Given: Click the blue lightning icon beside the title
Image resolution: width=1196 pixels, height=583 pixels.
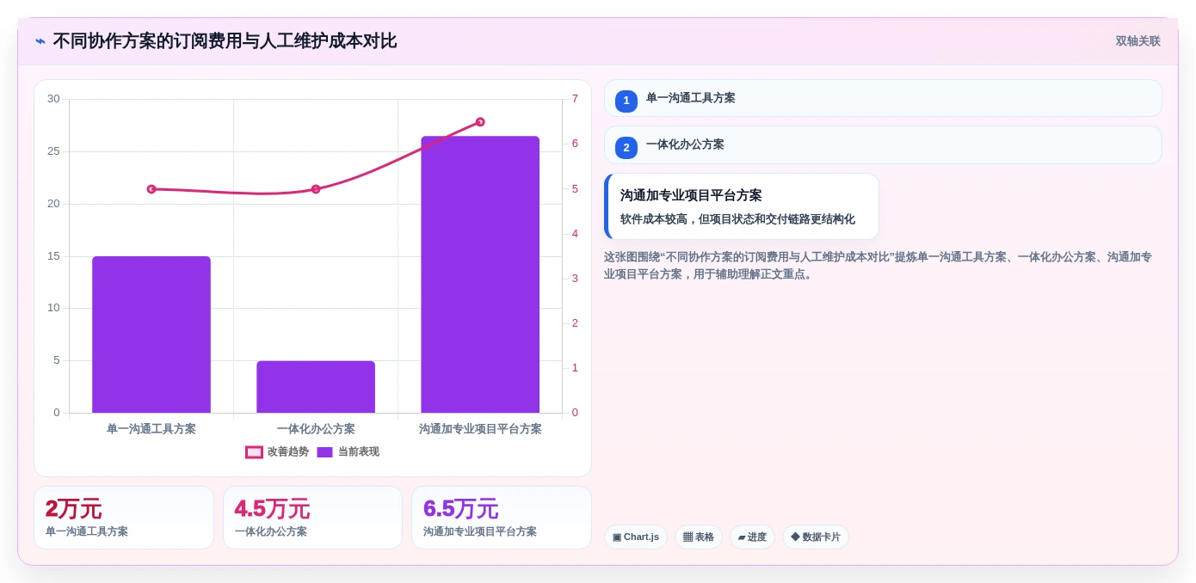Looking at the screenshot, I should click(x=40, y=41).
